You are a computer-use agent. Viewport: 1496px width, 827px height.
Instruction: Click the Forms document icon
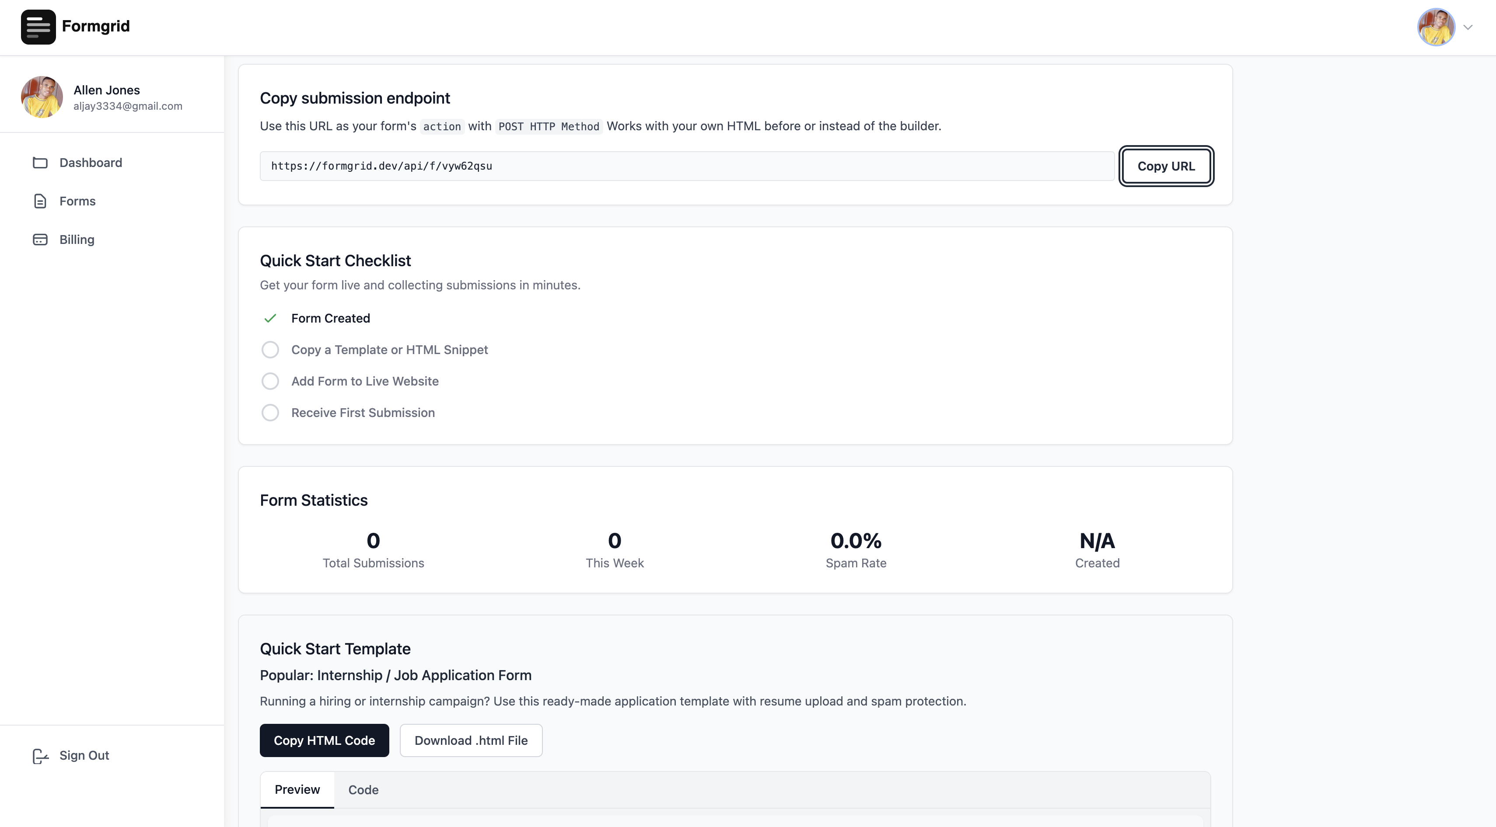[40, 202]
